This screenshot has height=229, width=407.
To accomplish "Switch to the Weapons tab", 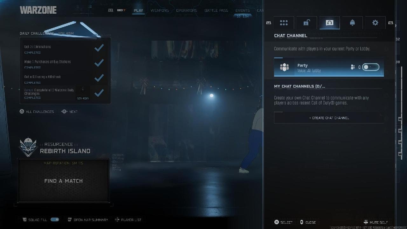I will click(x=160, y=10).
